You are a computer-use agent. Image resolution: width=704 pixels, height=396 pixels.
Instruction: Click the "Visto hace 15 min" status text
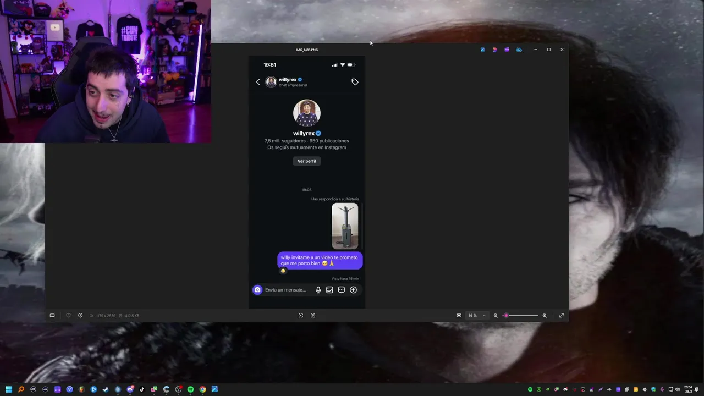point(345,279)
